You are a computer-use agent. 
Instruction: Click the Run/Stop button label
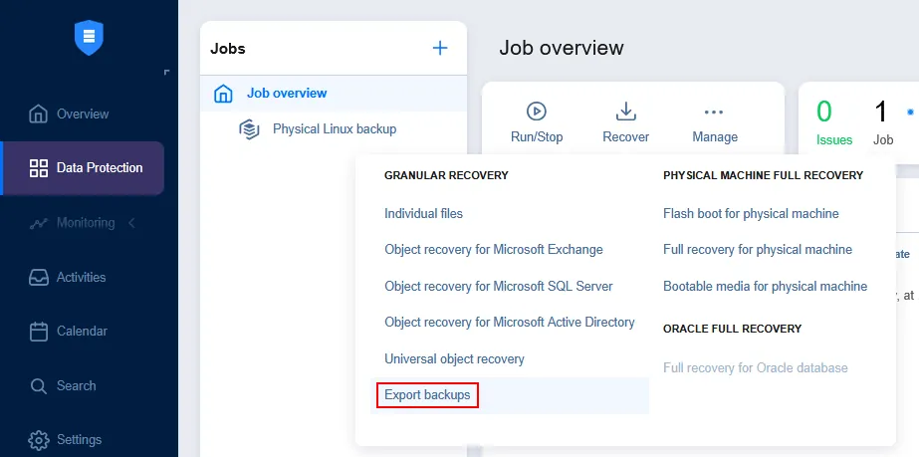[x=537, y=137]
